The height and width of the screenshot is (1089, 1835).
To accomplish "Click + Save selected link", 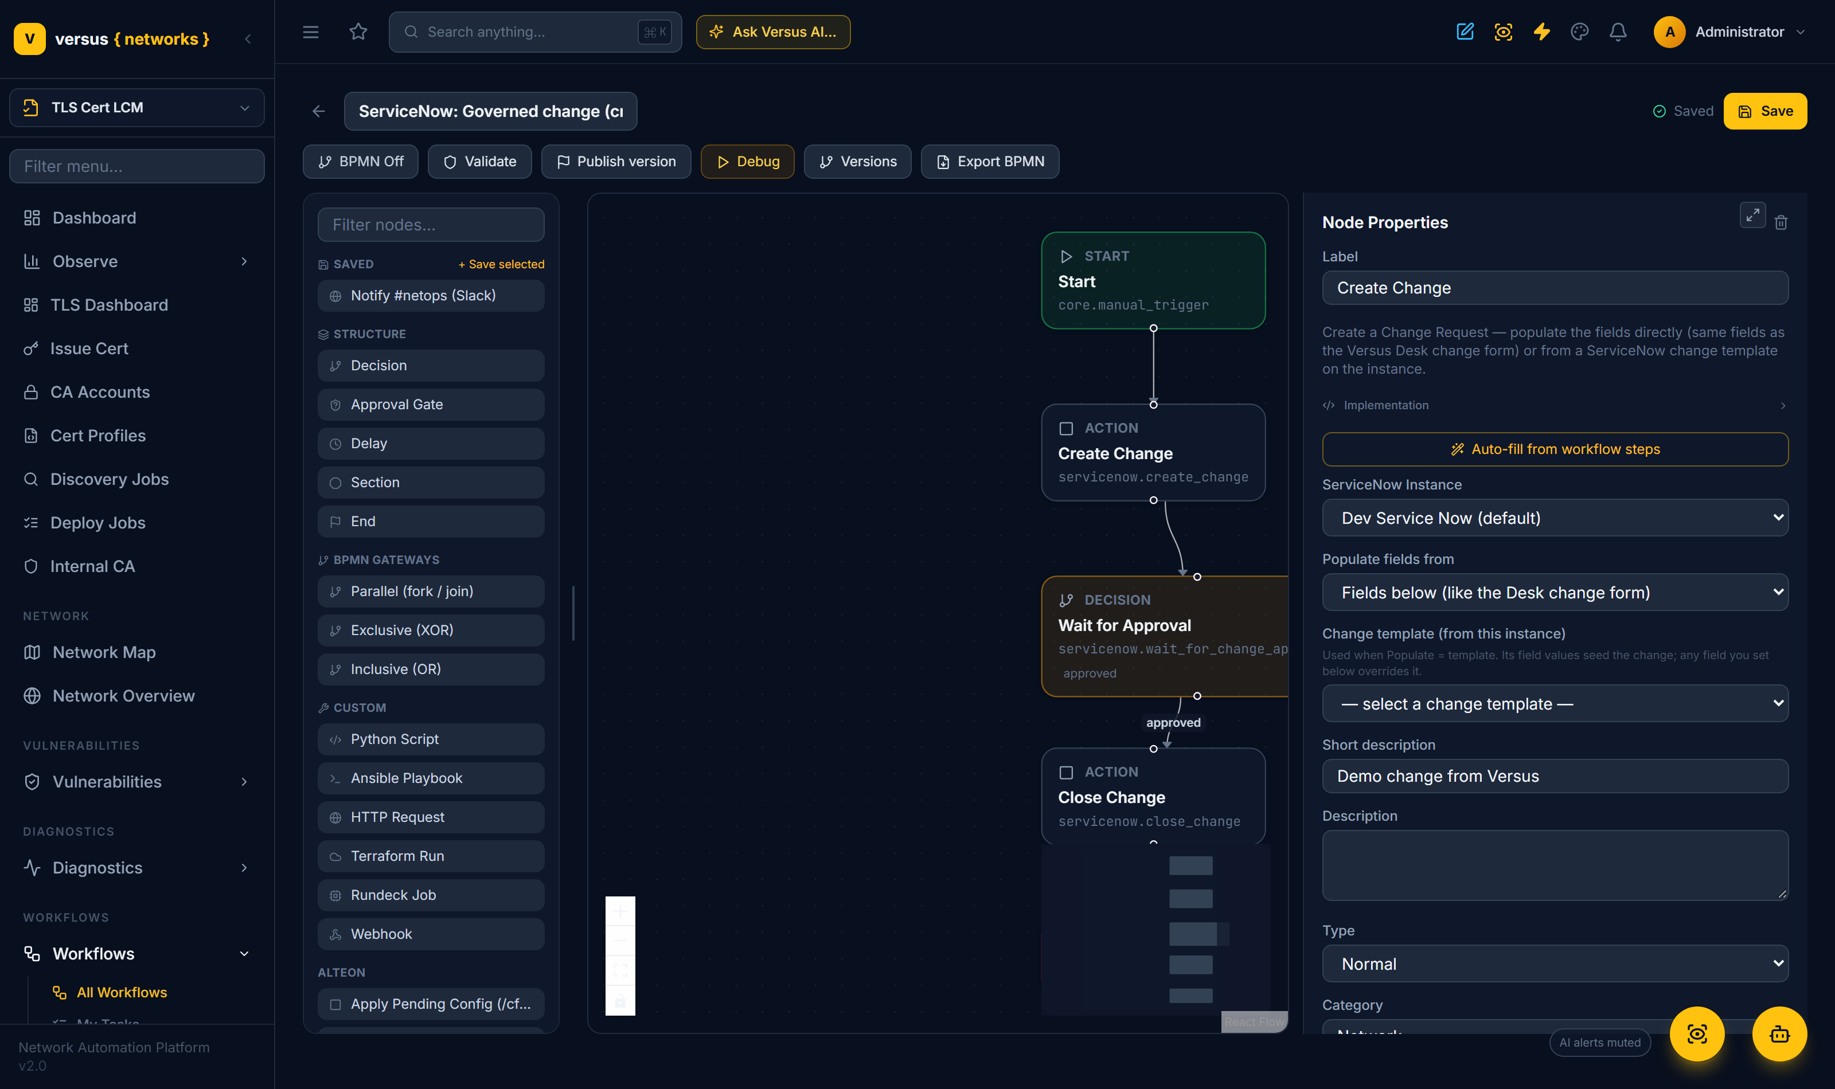I will click(x=501, y=264).
